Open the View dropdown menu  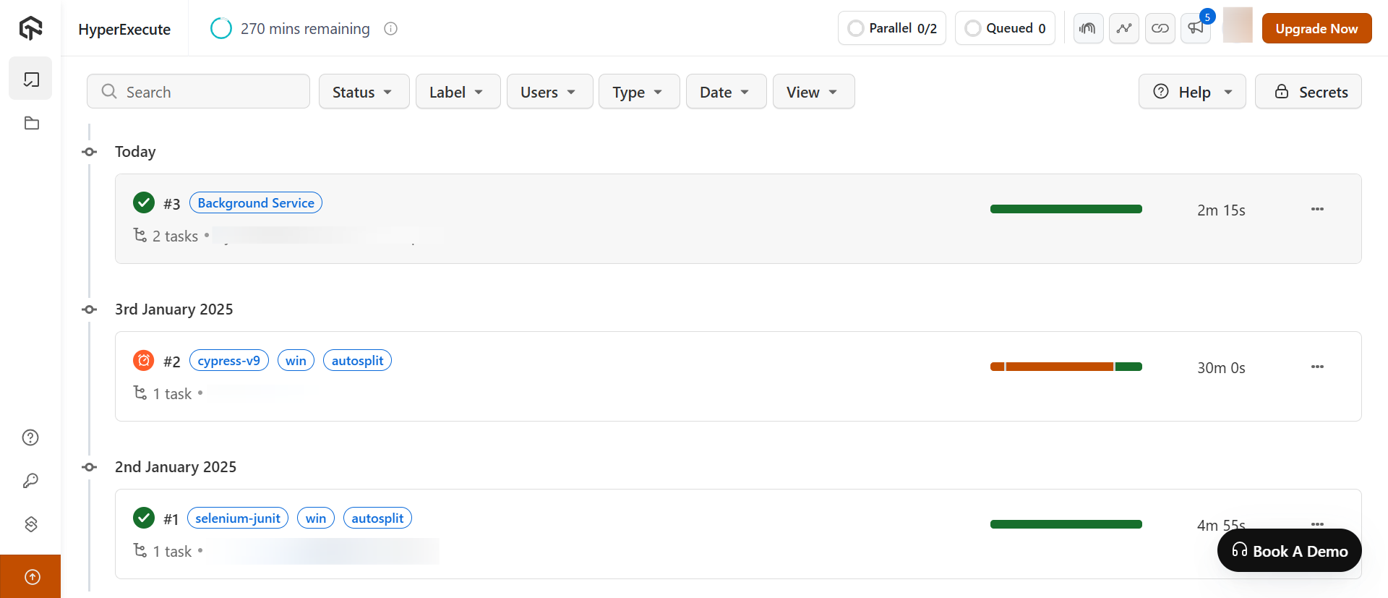coord(813,92)
